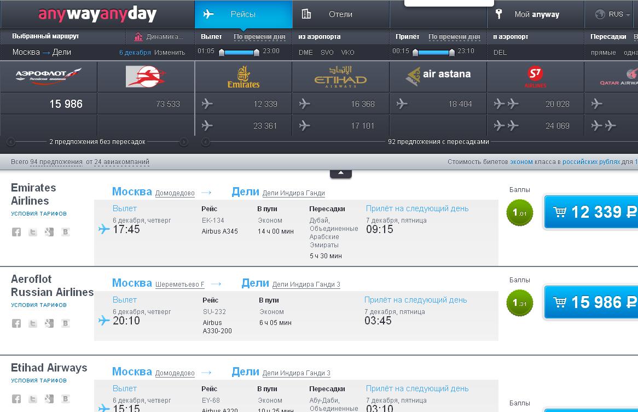Toggle DME departure airport filter
This screenshot has width=638, height=412.
305,53
